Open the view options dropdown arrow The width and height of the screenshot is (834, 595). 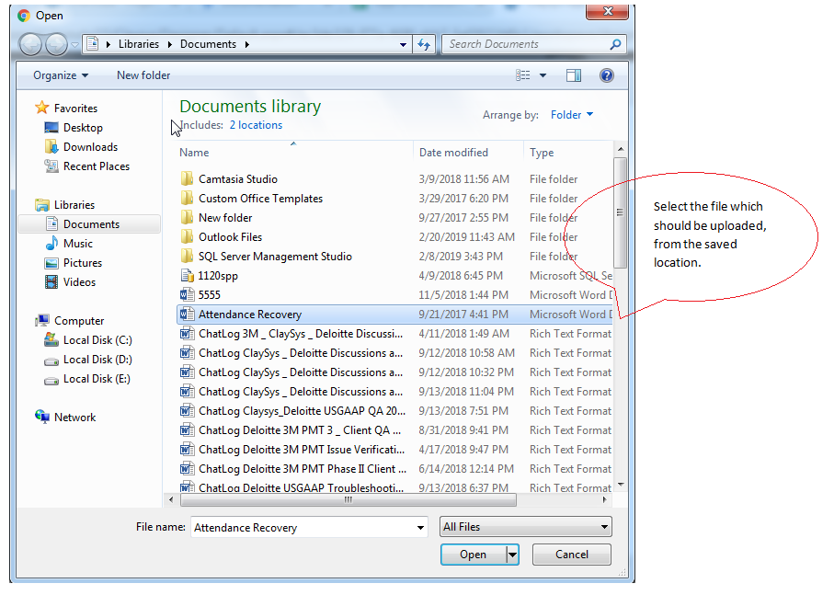click(543, 75)
